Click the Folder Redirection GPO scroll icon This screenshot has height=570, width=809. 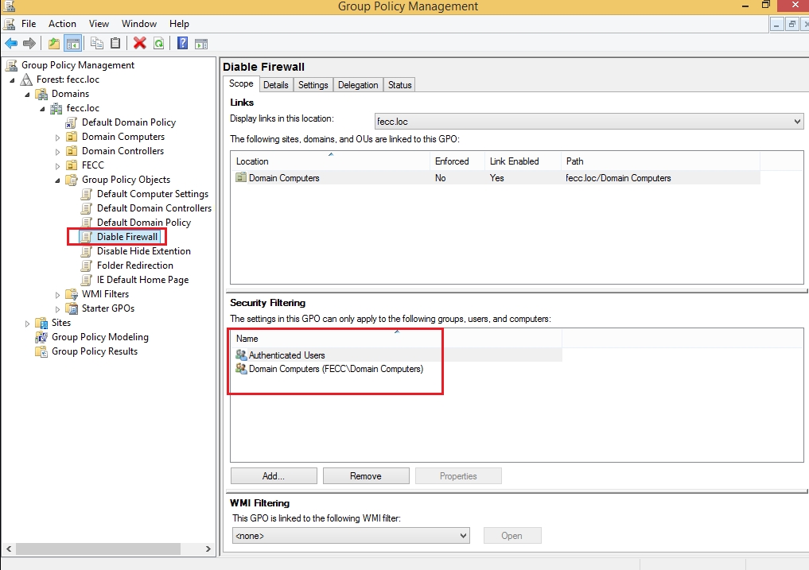pos(87,266)
